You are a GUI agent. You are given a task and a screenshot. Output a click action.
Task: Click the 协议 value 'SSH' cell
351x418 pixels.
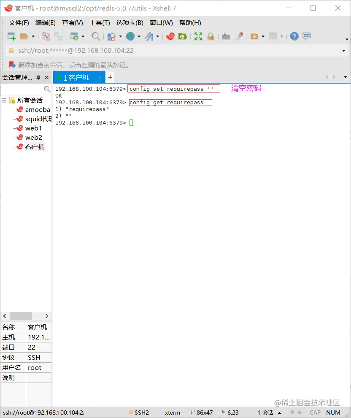click(x=39, y=358)
